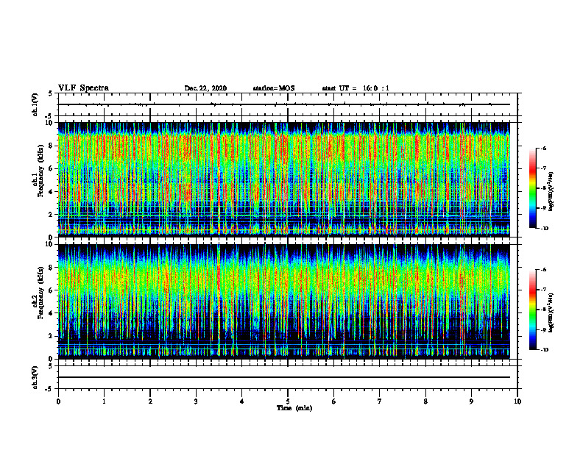Viewport: 583px width, 450px height.
Task: Click the "-9" label on ch.2 color bar
Action: tap(543, 329)
